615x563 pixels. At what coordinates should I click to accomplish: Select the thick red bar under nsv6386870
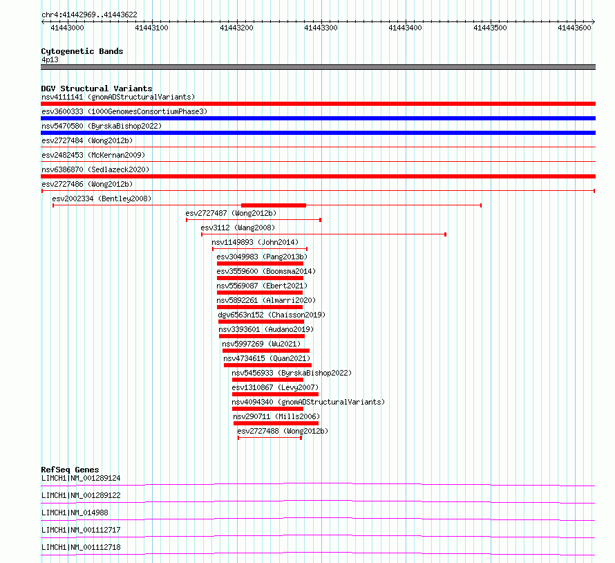coord(318,176)
